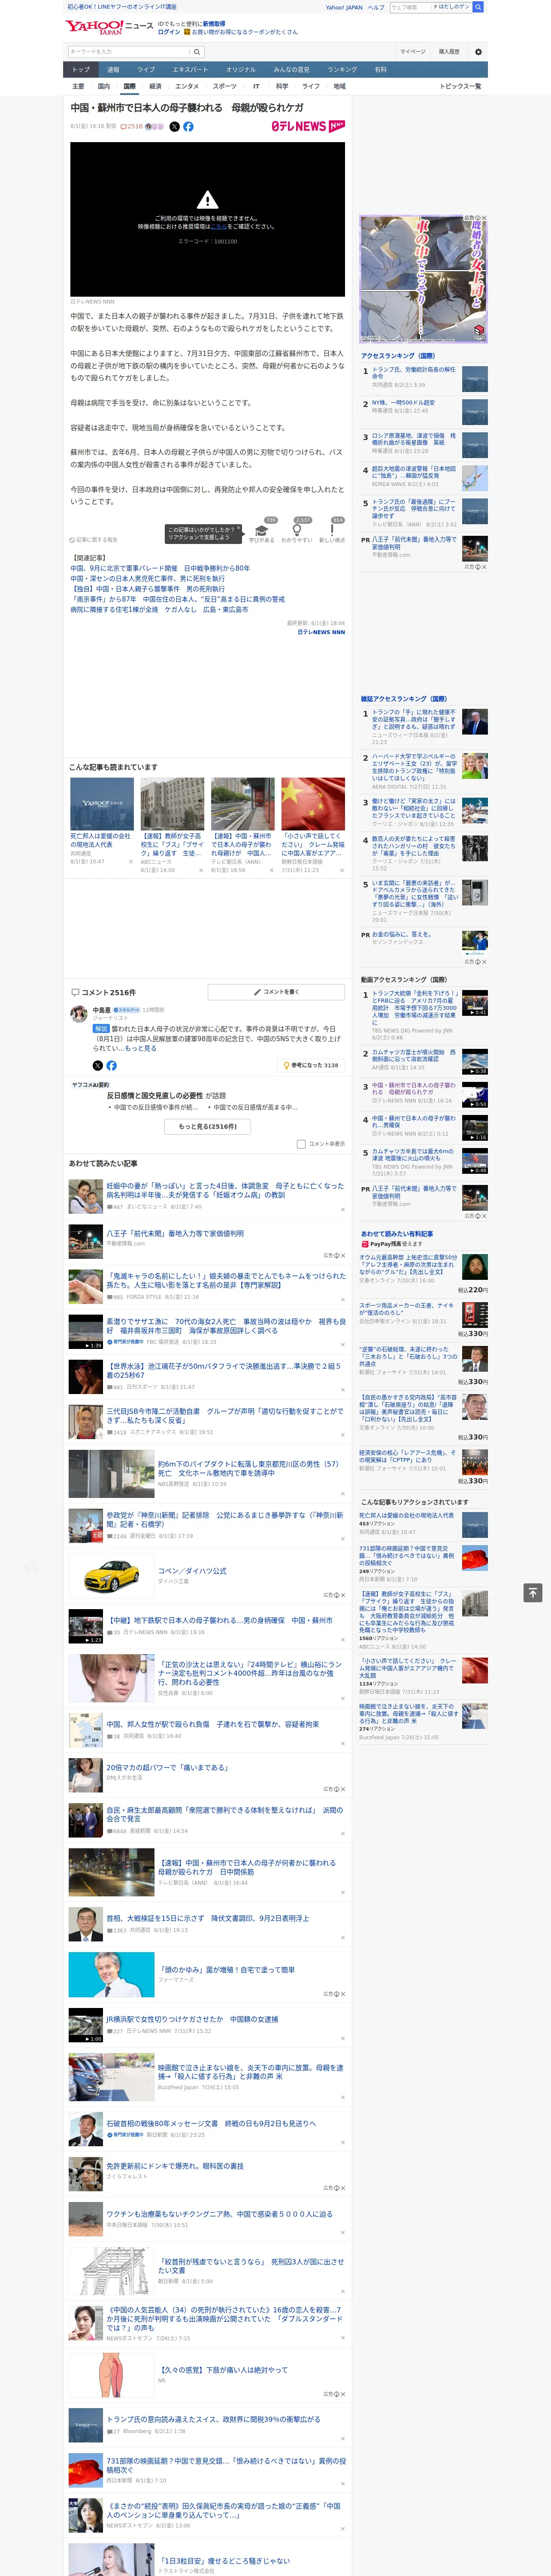Screen dimensions: 551x2576
Task: Click the X share icon in the comment section
Action: click(x=98, y=1066)
